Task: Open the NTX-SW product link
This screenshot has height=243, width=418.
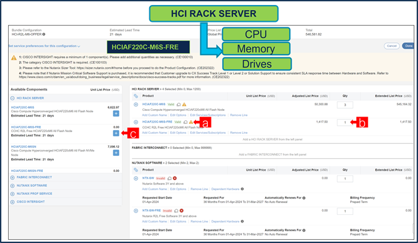Action: (148, 178)
